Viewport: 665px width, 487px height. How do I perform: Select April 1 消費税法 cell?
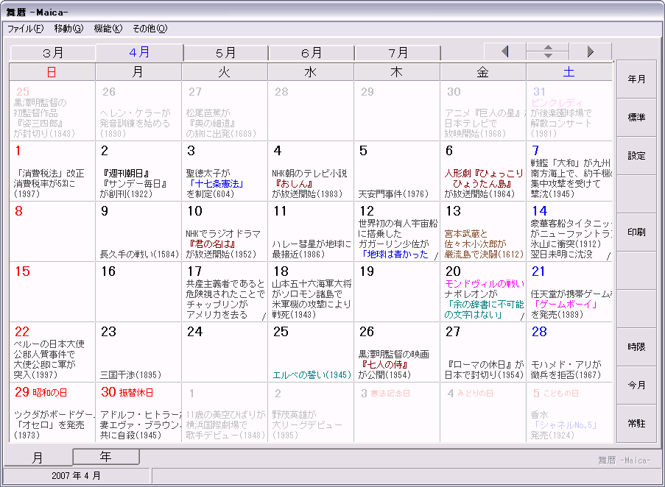pos(52,171)
